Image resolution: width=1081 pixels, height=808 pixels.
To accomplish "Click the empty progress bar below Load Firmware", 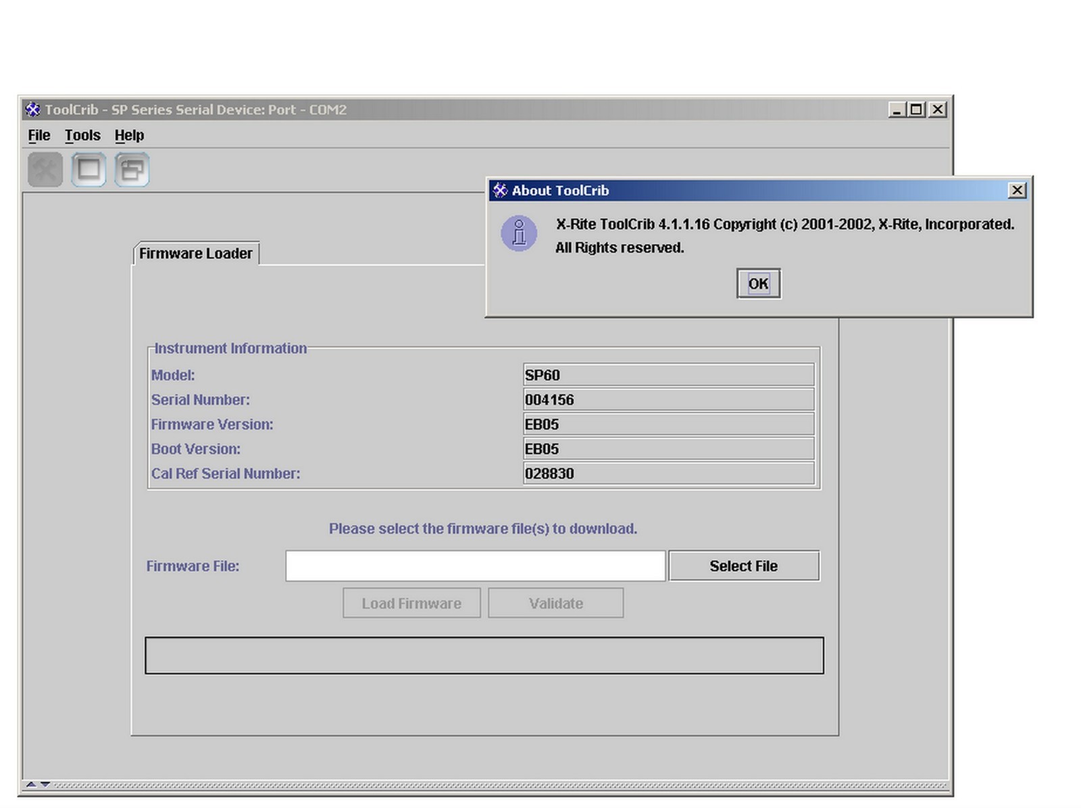I will coord(484,655).
